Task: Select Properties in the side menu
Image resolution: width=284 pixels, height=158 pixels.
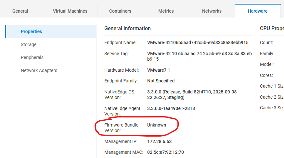Action: [32, 31]
